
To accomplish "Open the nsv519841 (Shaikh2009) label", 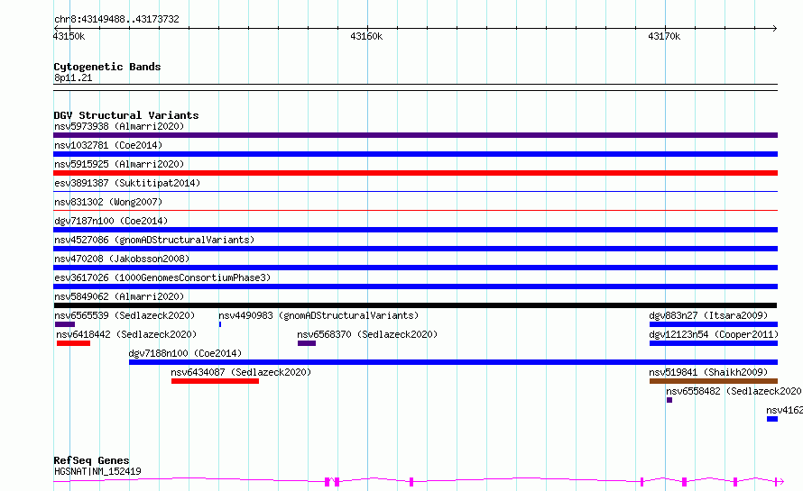I will 708,372.
